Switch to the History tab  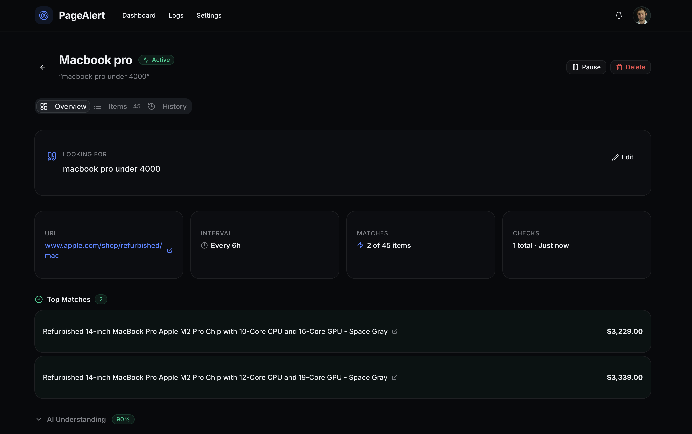click(x=174, y=106)
